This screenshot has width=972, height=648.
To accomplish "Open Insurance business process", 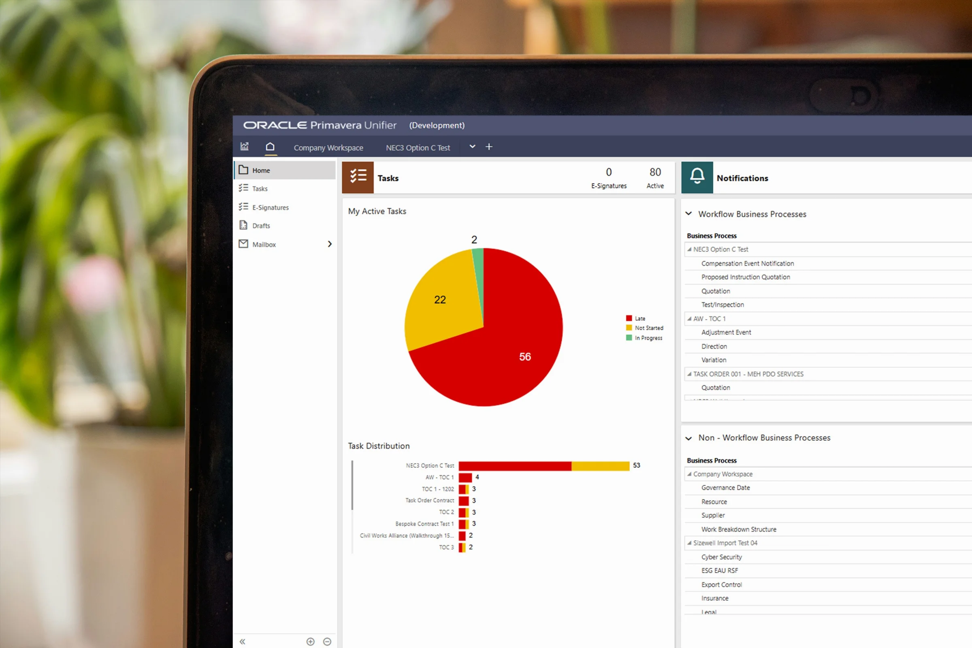I will tap(715, 599).
